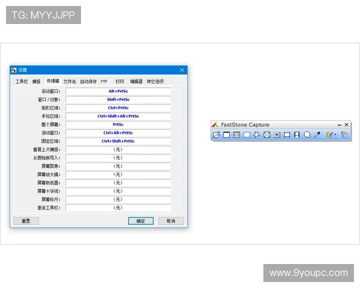Launch the Screen Recorder film icon
Image resolution: width=360 pixels, height=288 pixels.
coord(297,134)
